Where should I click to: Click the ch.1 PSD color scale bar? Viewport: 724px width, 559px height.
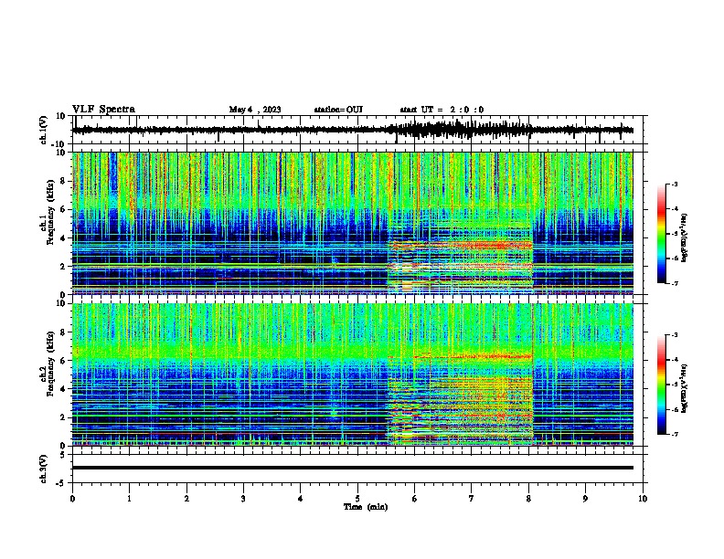coord(661,234)
